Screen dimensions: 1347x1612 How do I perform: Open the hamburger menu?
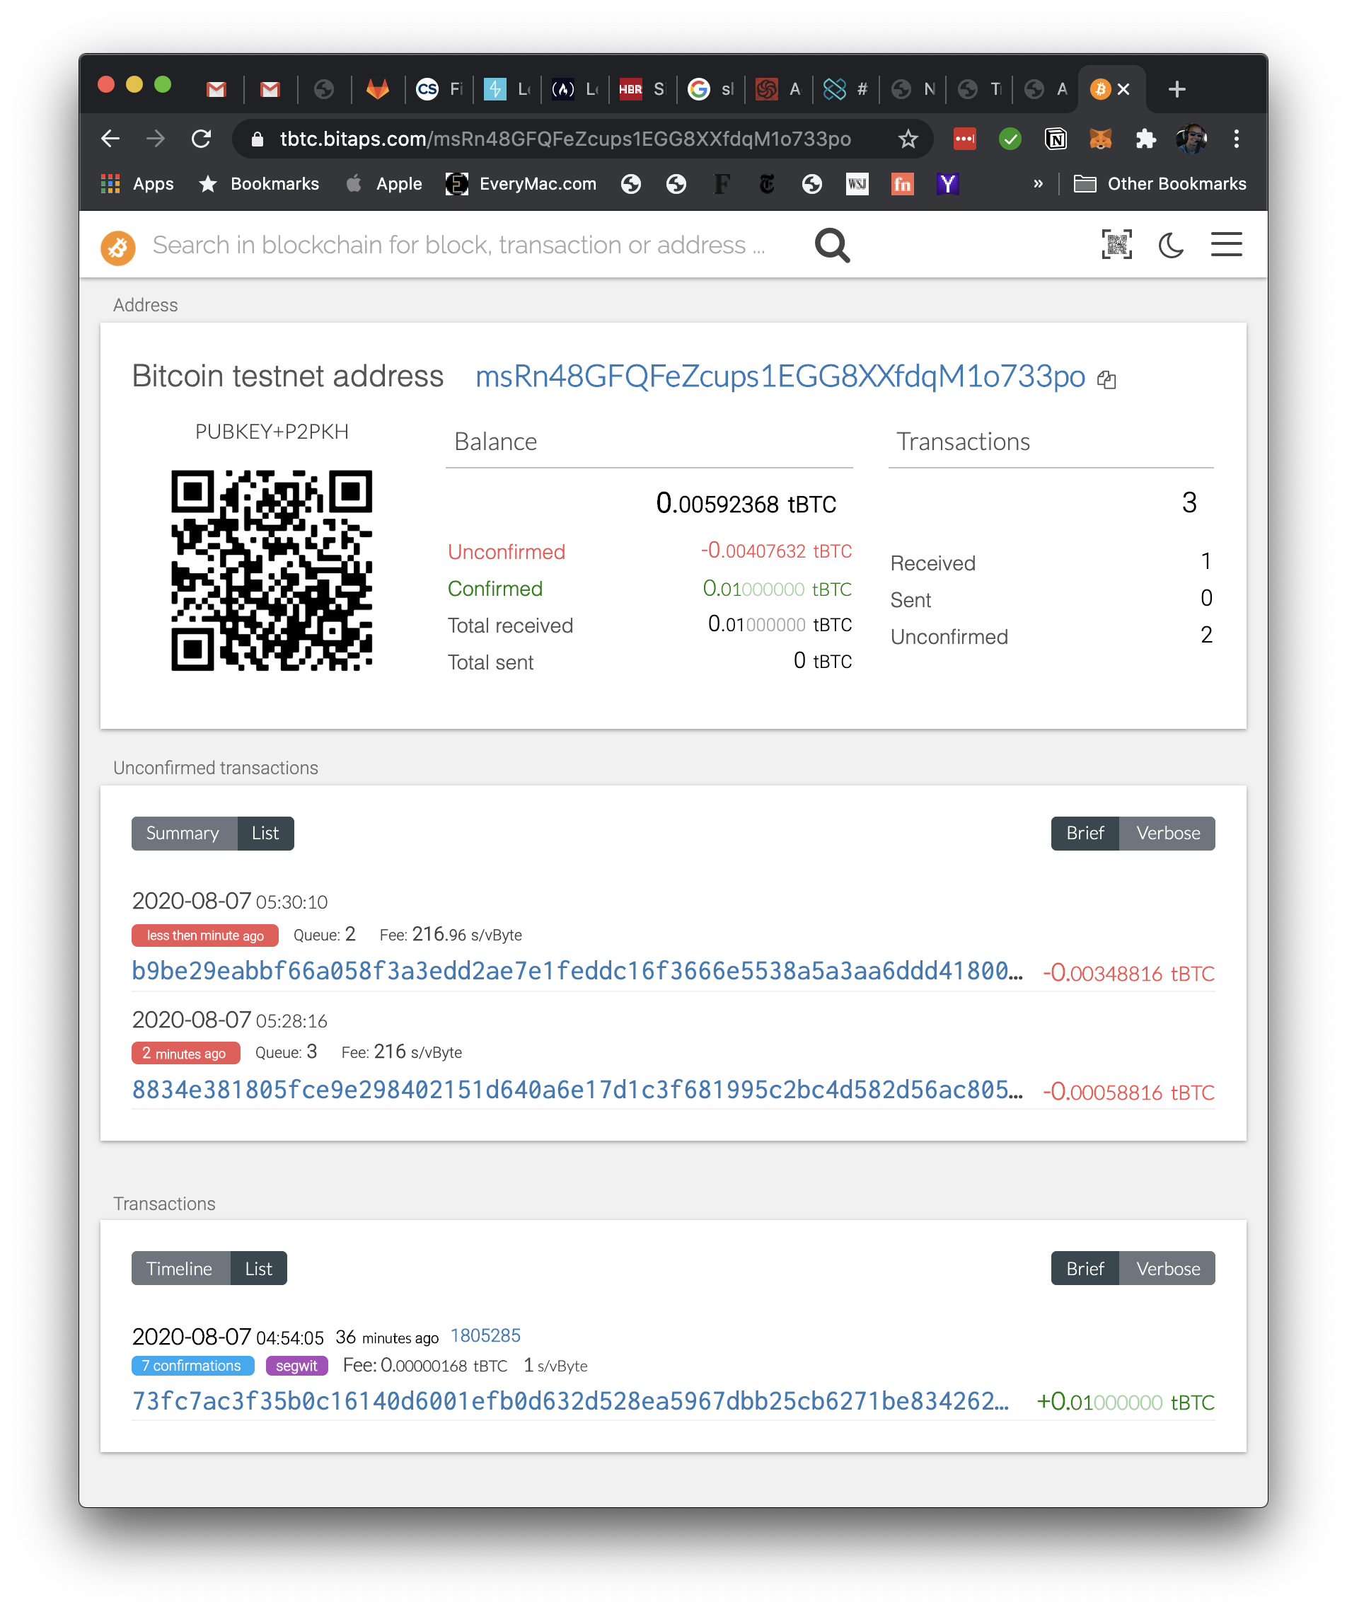point(1227,245)
